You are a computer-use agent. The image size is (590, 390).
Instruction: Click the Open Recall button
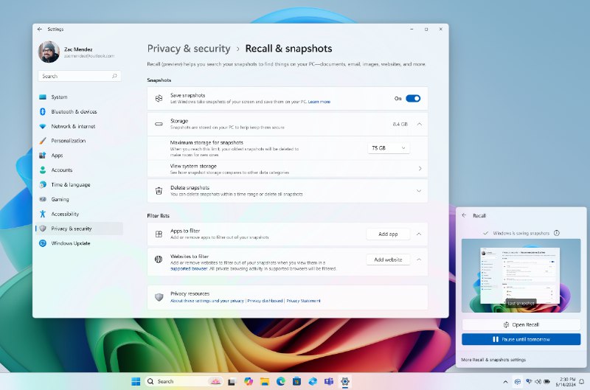[x=521, y=324]
